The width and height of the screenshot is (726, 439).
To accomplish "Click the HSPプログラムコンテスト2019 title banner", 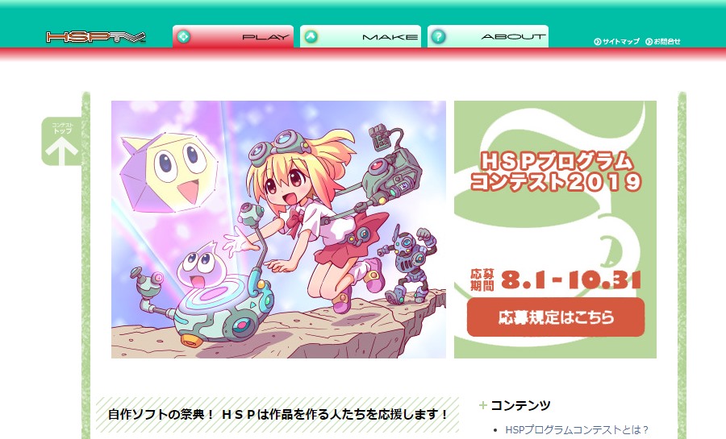I will click(556, 172).
